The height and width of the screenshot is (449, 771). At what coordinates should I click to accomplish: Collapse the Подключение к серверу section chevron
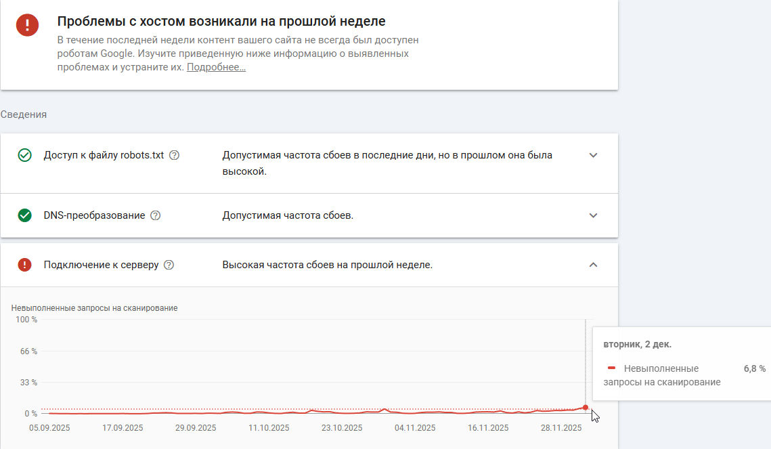(x=593, y=265)
